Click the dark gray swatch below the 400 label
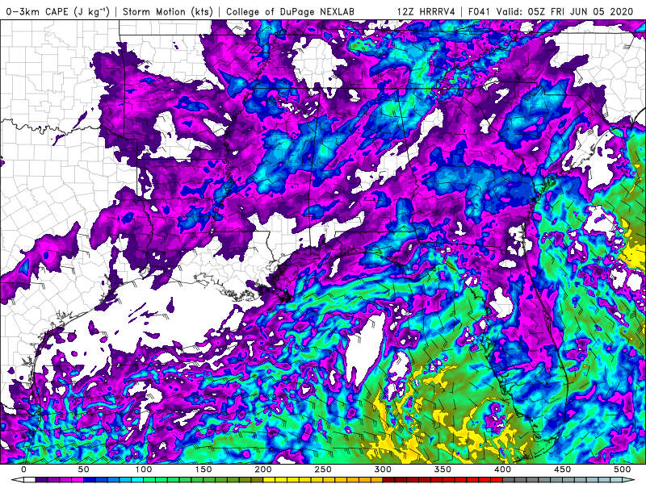The height and width of the screenshot is (484, 646). click(509, 479)
